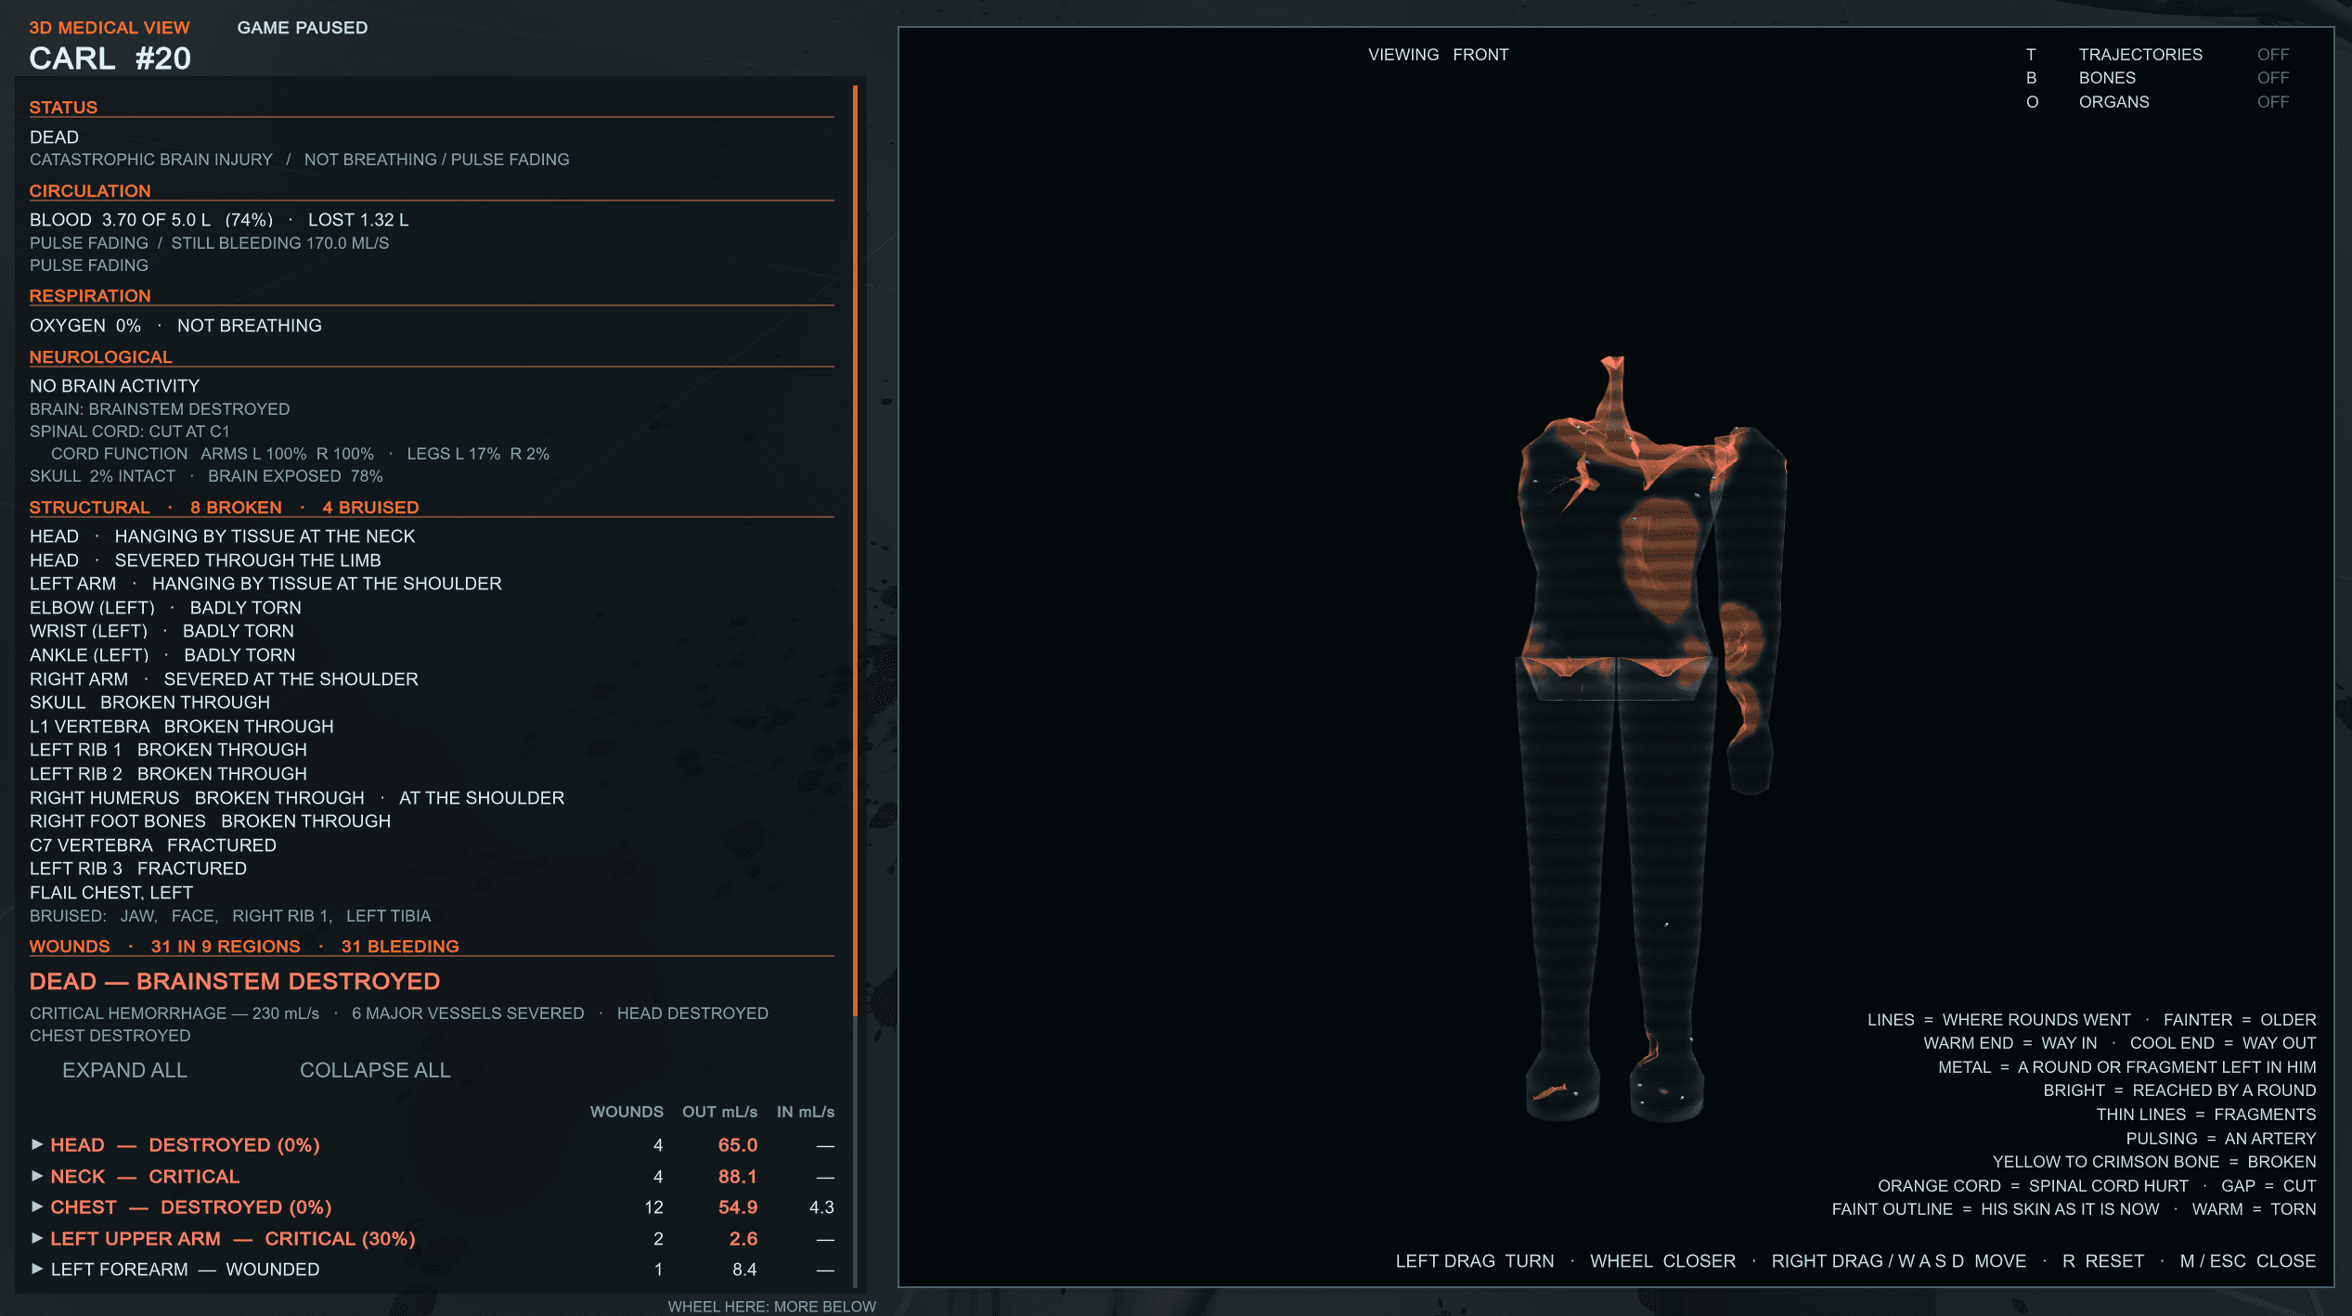Click the 'WHEEL CLOSER' hint text

point(1662,1261)
